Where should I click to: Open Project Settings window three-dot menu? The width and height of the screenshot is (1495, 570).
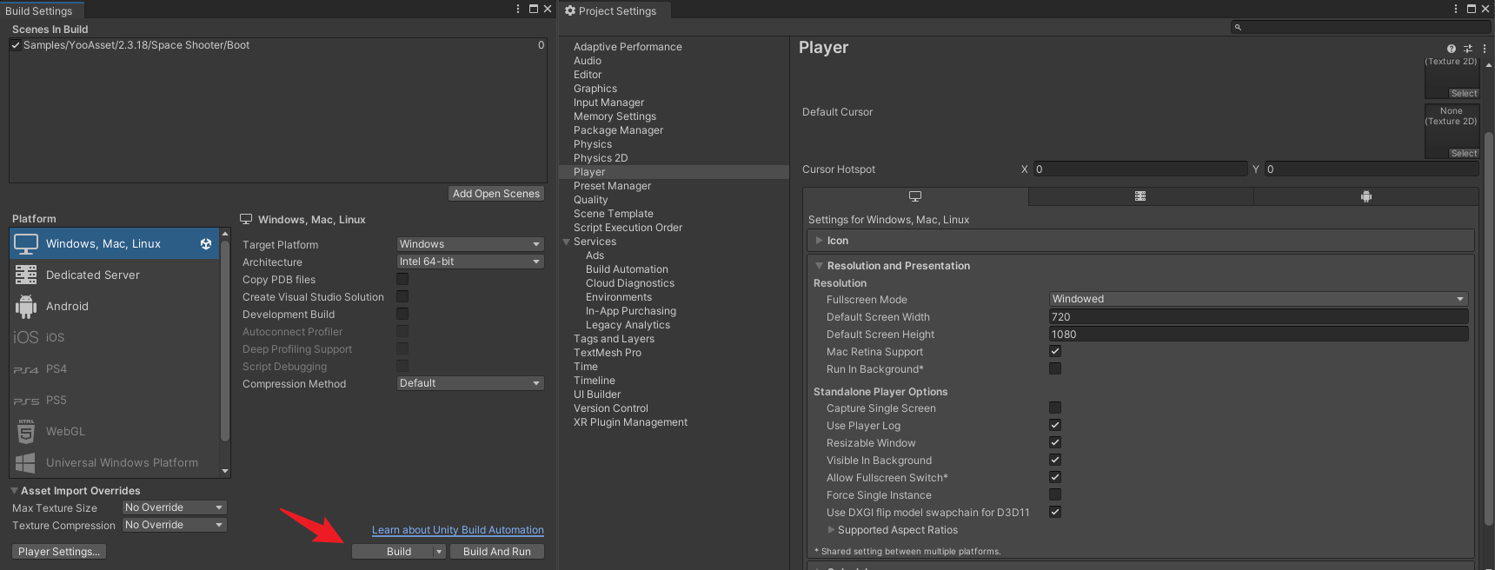tap(1456, 9)
